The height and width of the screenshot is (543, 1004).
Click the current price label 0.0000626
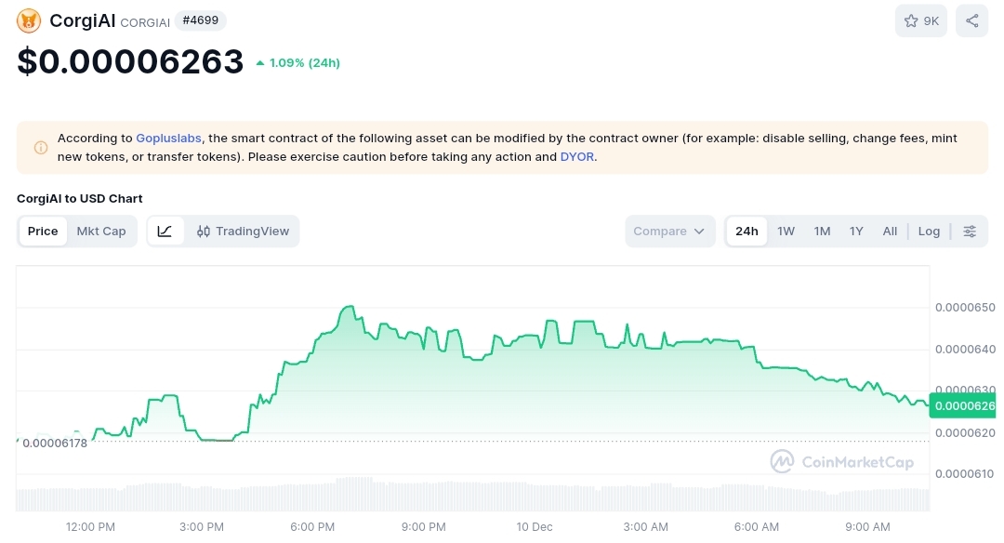click(963, 405)
